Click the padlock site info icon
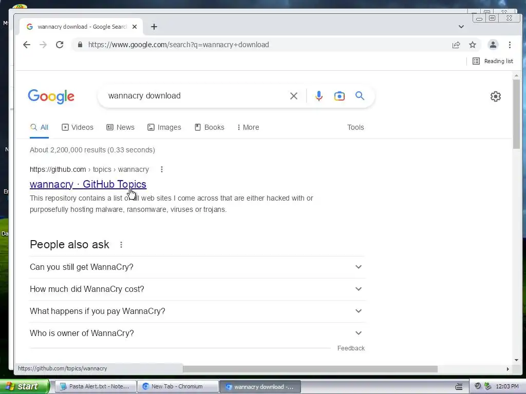 pos(80,45)
